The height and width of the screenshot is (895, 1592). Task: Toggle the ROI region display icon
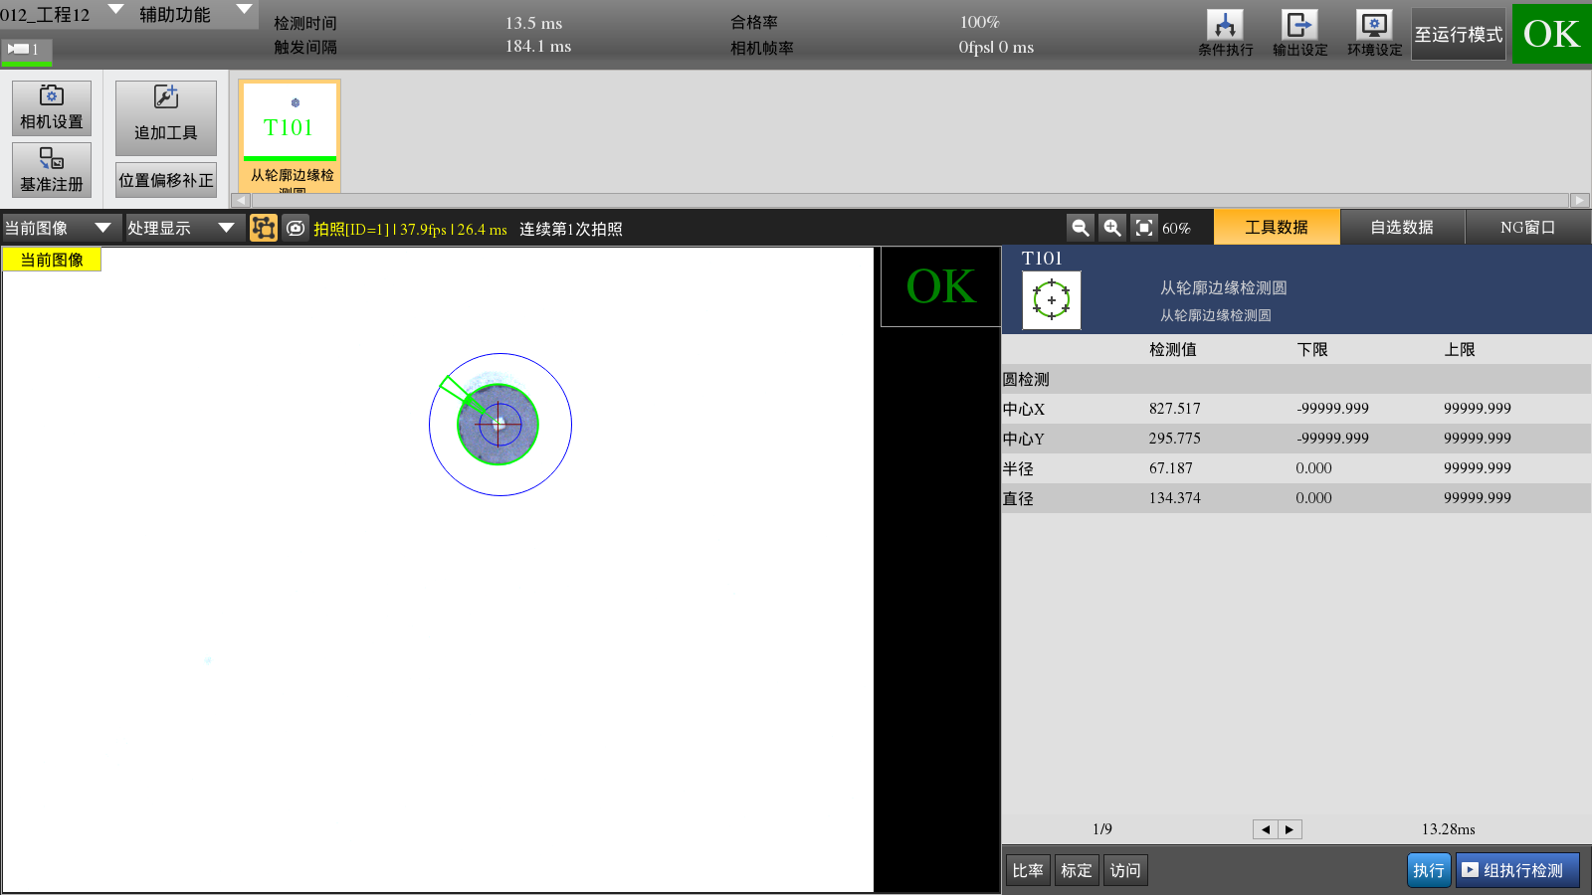point(264,228)
